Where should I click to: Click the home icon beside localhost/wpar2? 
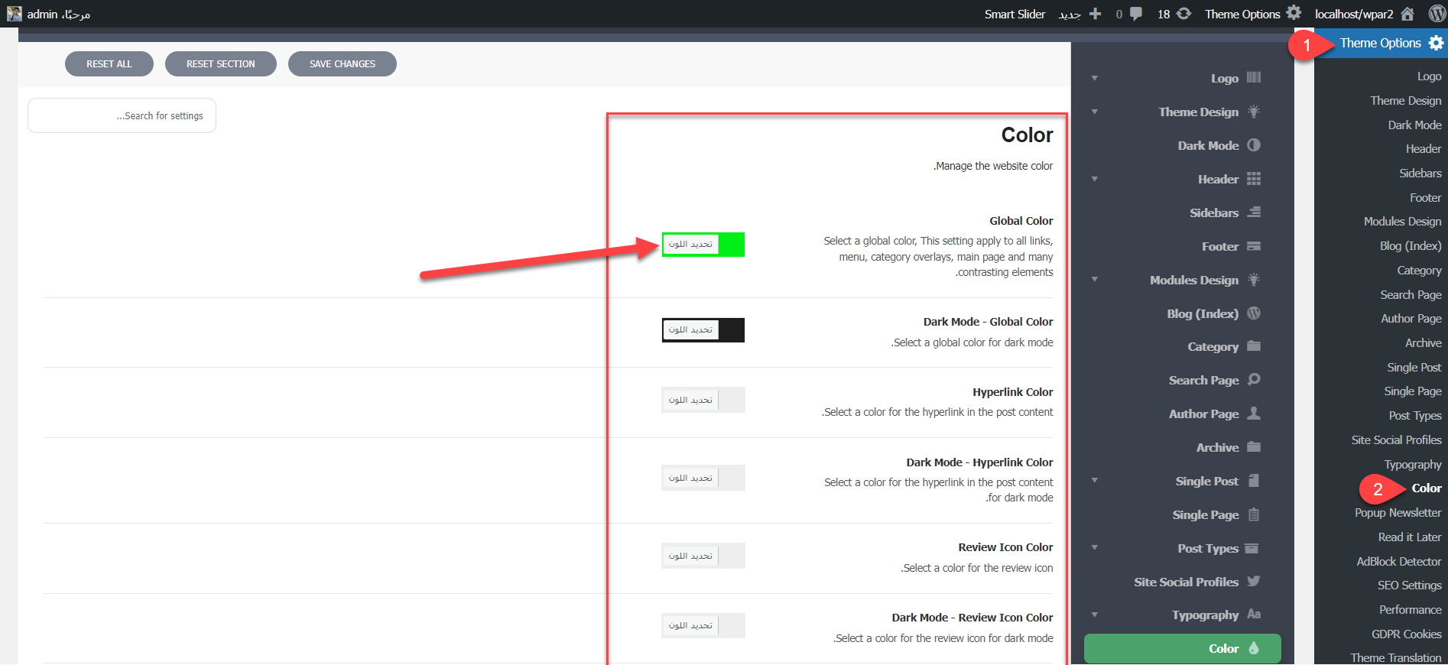point(1407,14)
